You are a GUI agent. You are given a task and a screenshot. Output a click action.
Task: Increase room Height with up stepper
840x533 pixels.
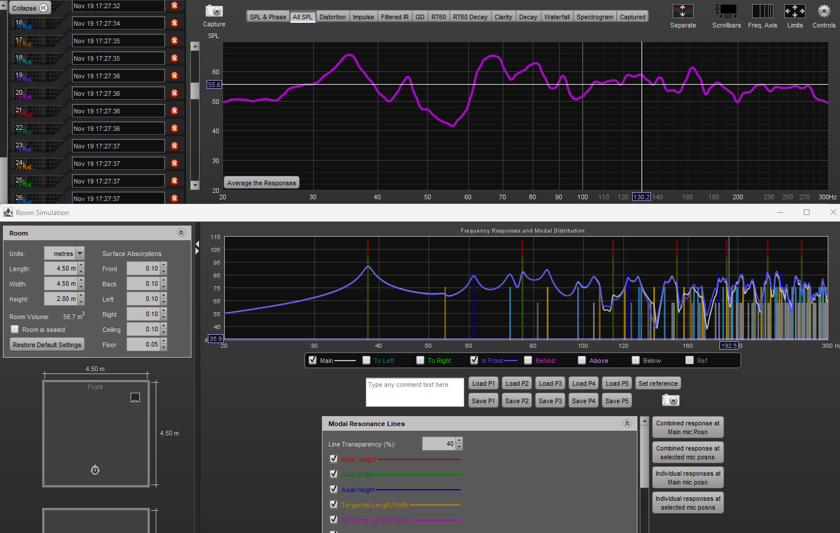click(81, 296)
